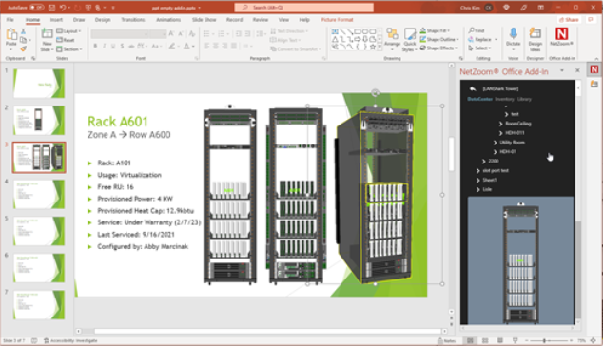Switch to Library tab in NetZoom
Image resolution: width=604 pixels, height=346 pixels.
coord(524,99)
